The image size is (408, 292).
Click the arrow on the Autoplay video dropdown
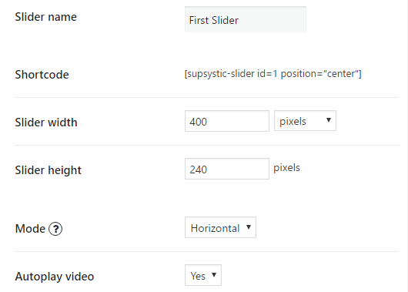pos(214,275)
